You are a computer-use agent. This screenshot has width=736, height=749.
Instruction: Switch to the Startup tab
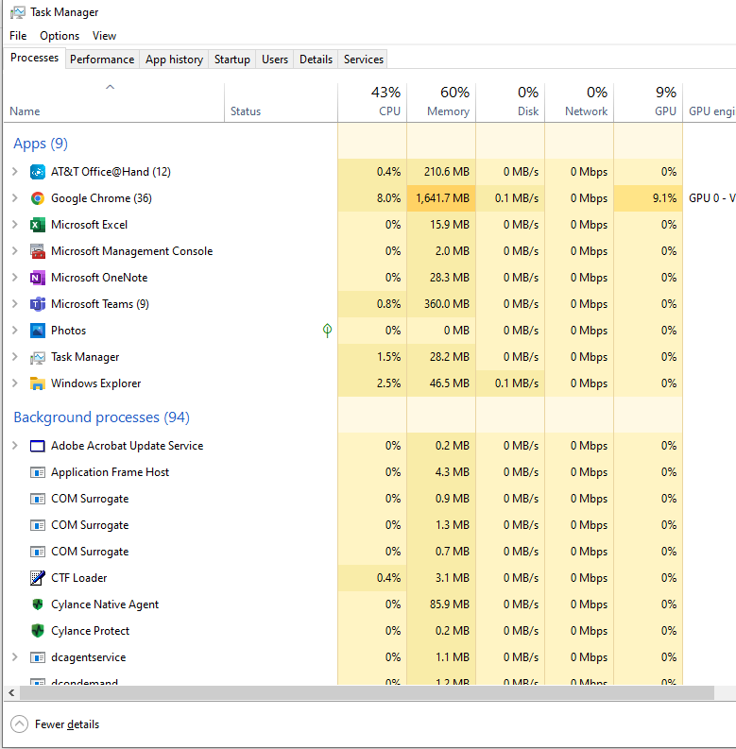231,60
